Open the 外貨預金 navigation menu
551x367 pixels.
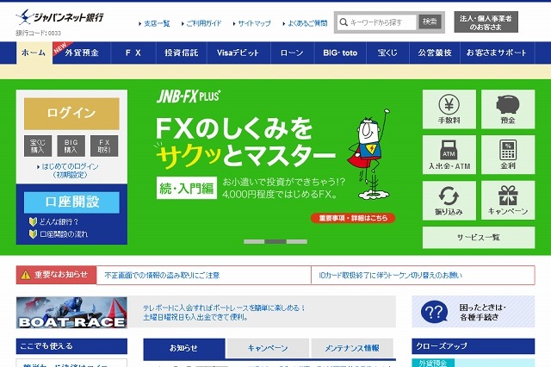[x=82, y=53]
